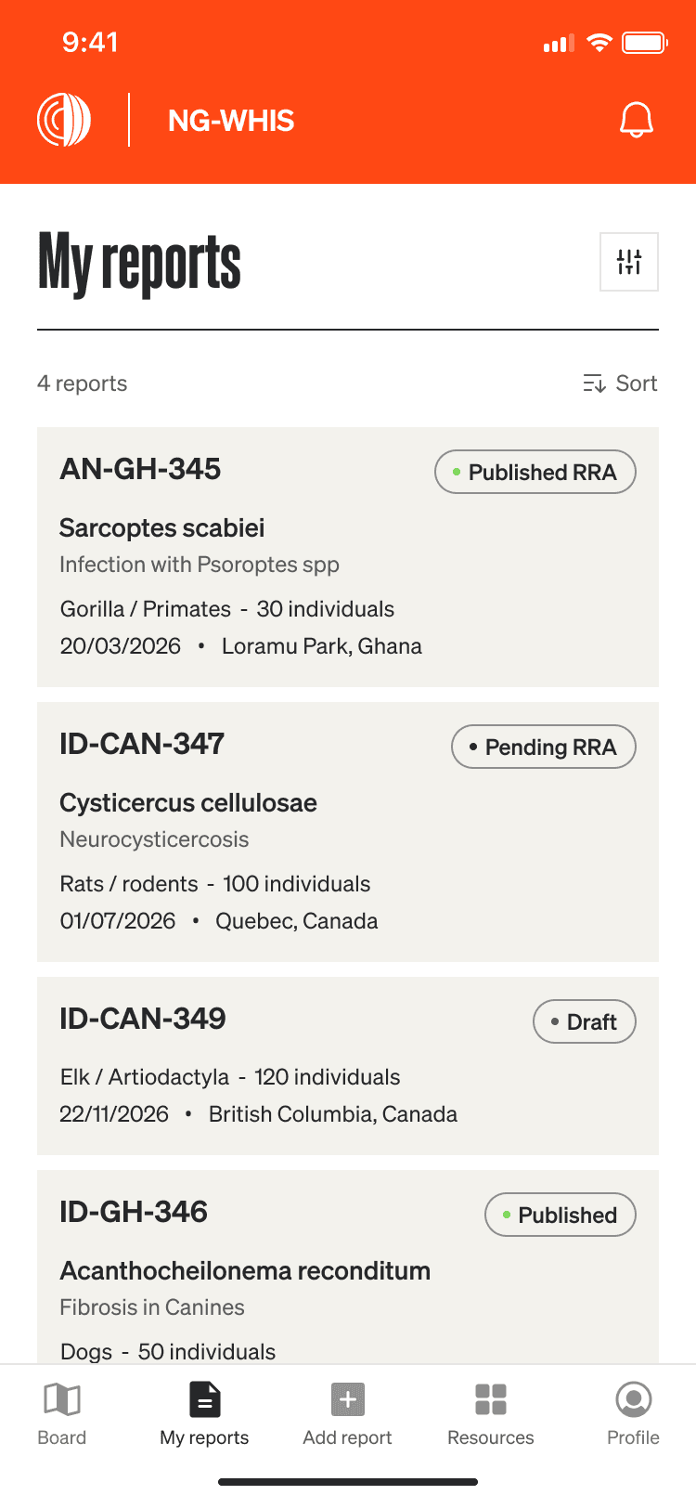696x1508 pixels.
Task: Click the Pending RRA status badge
Action: 544,747
